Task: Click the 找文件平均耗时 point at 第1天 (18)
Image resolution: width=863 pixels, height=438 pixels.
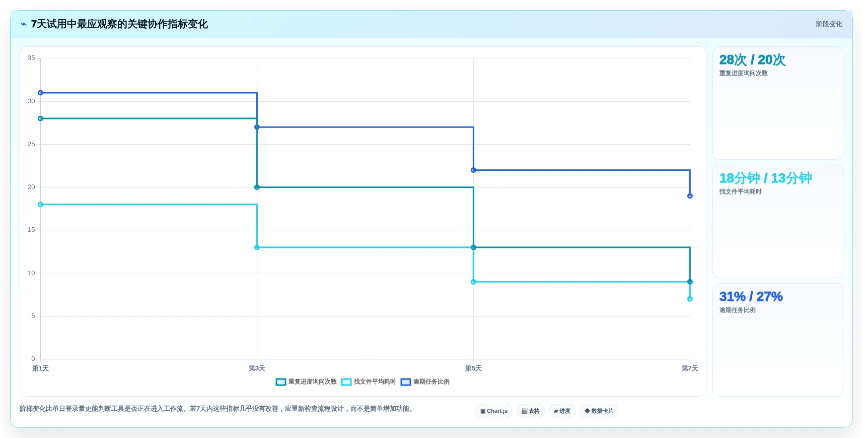Action: pyautogui.click(x=41, y=205)
